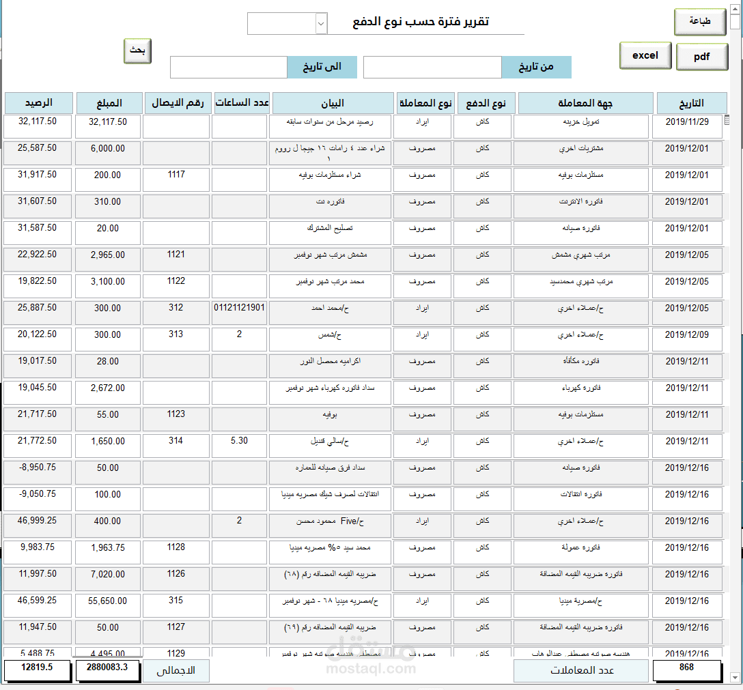
Task: Click the total amount field 2880083.3
Action: tap(108, 670)
